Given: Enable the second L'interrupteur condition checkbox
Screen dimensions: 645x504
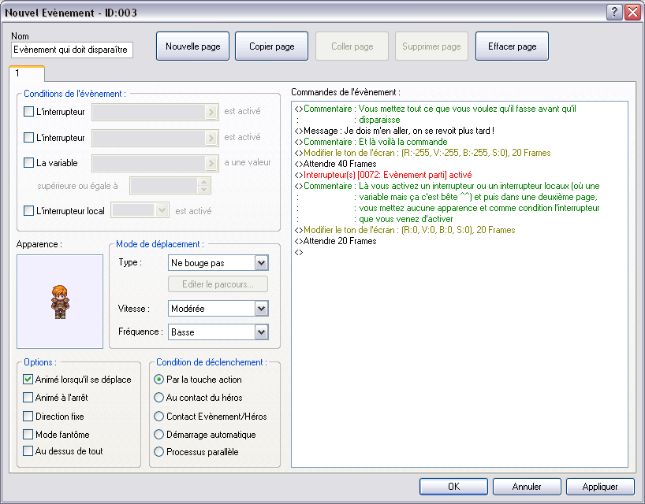Looking at the screenshot, I should click(29, 137).
